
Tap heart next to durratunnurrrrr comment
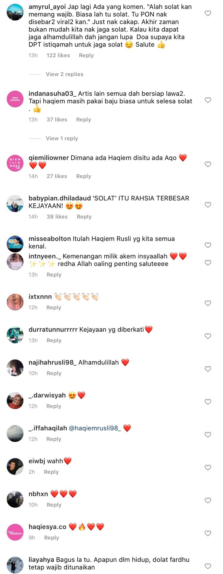(208, 336)
